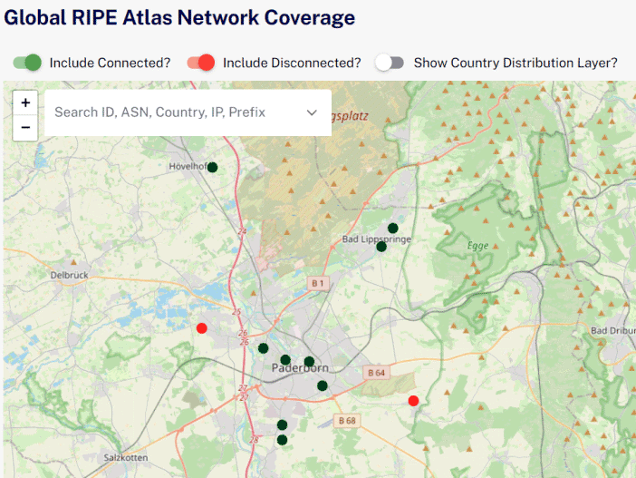
Task: Focus the Search ID, ASN, Country field
Action: point(188,112)
